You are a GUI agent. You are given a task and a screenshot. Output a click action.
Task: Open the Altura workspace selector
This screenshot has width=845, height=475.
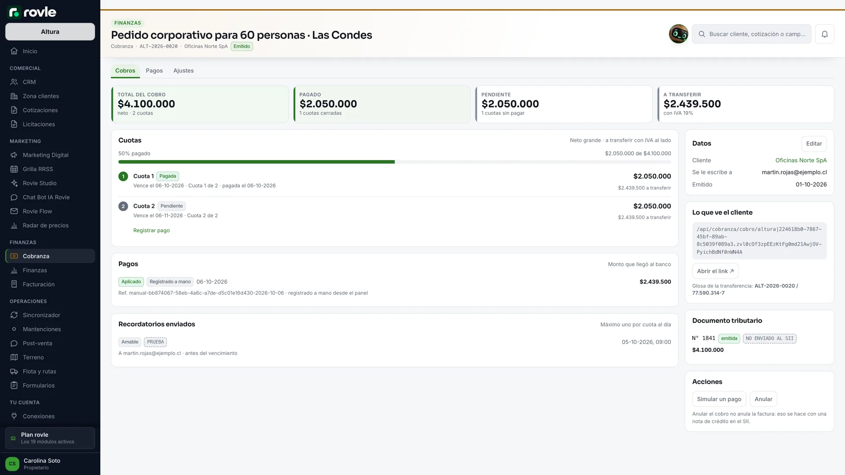(x=50, y=32)
